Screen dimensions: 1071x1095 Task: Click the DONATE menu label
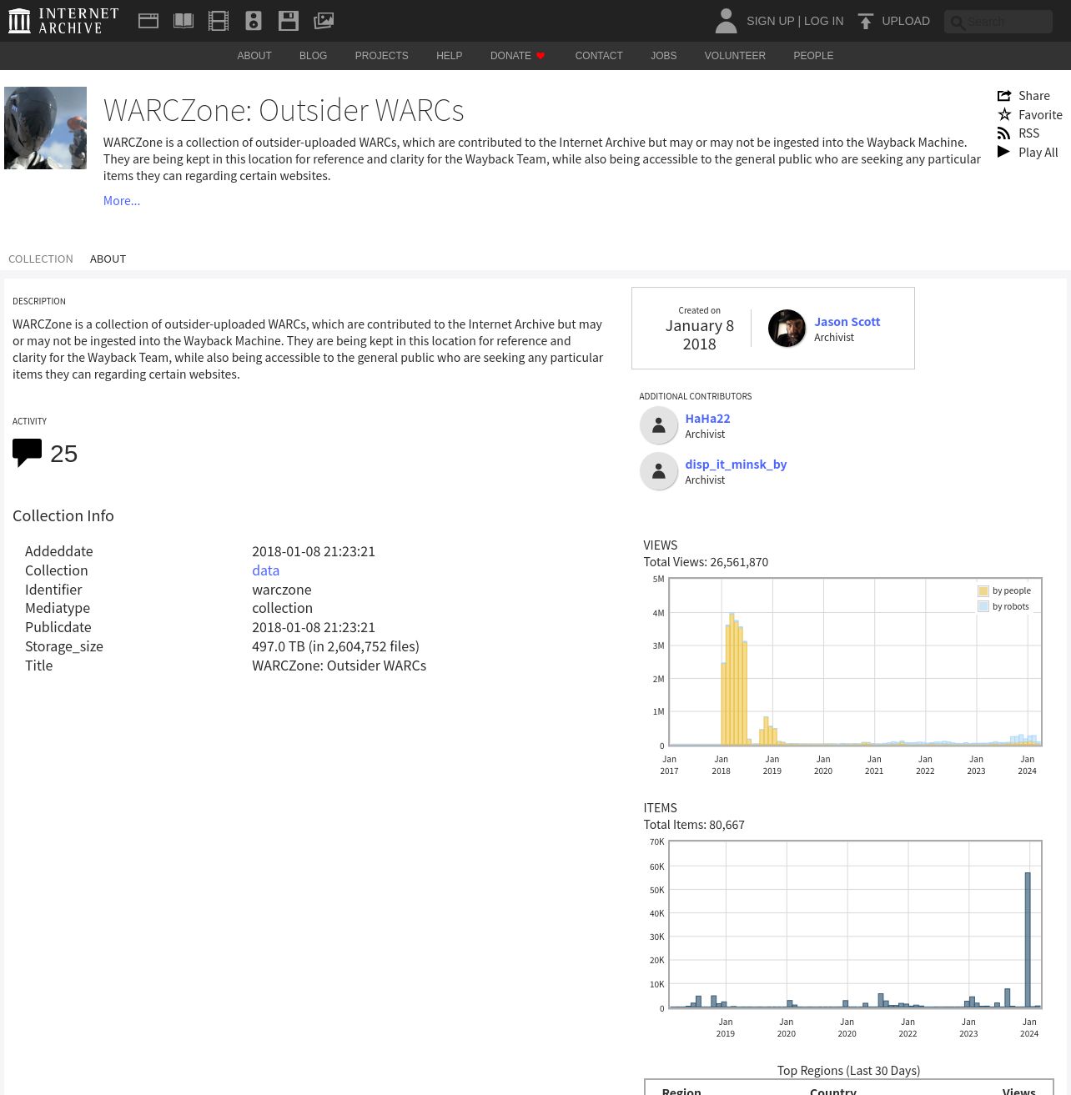coord(510,56)
